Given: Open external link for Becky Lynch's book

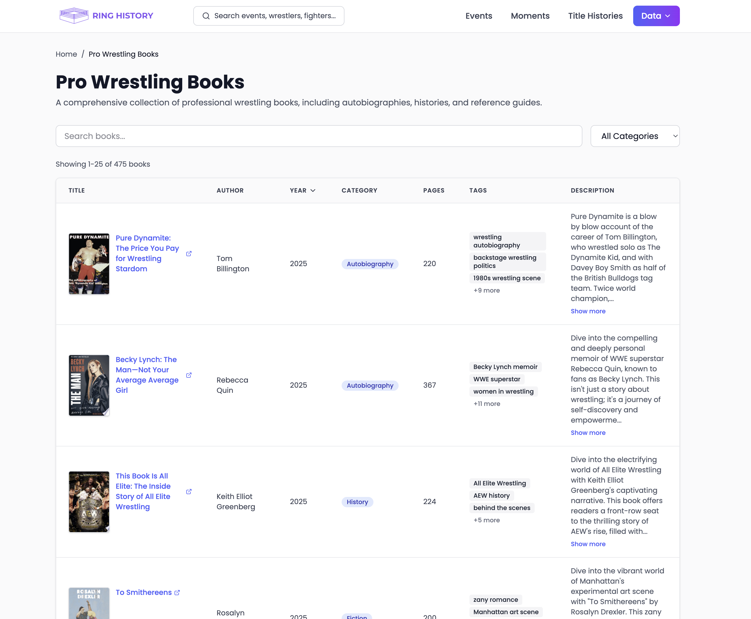Looking at the screenshot, I should (x=189, y=375).
